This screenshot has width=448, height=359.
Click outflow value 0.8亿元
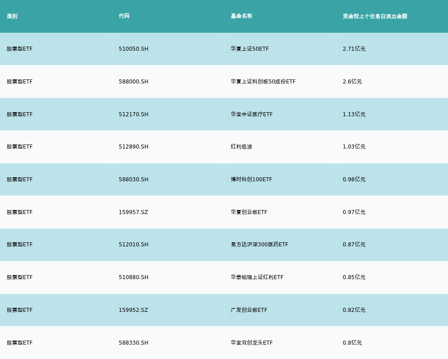[352, 343]
